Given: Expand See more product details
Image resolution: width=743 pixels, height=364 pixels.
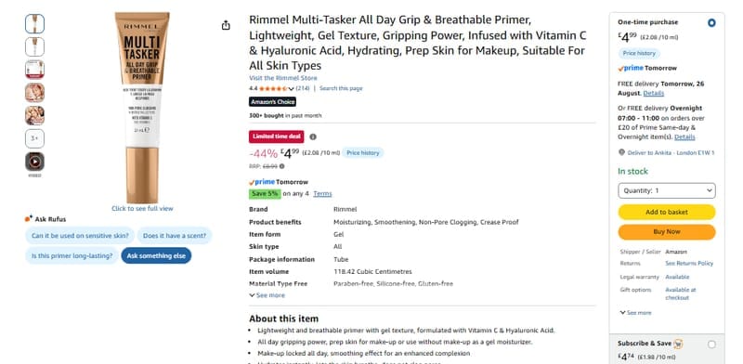Looking at the screenshot, I should pos(267,295).
